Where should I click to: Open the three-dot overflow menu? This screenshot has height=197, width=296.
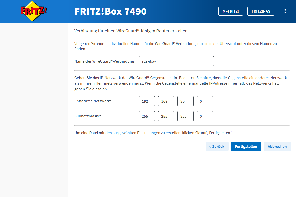tap(285, 11)
